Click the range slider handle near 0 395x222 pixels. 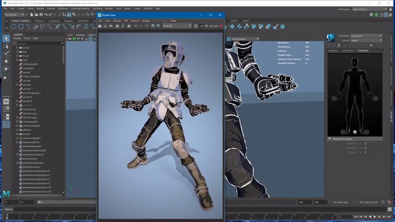[39, 202]
